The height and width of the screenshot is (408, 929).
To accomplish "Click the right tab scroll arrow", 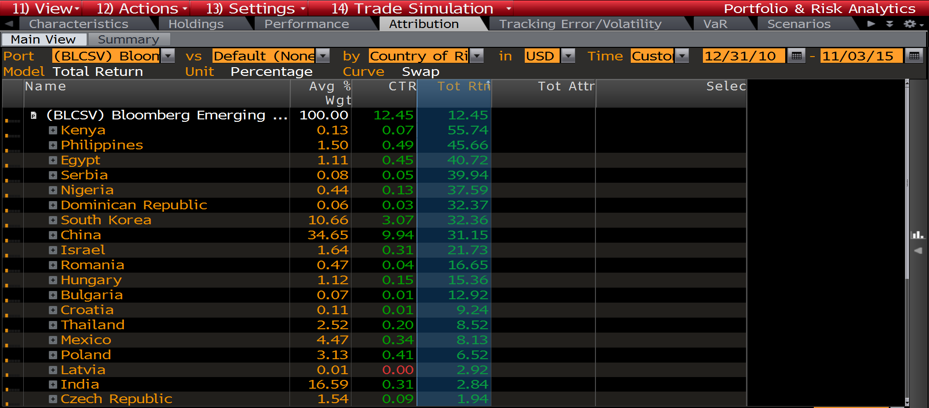I will (871, 24).
